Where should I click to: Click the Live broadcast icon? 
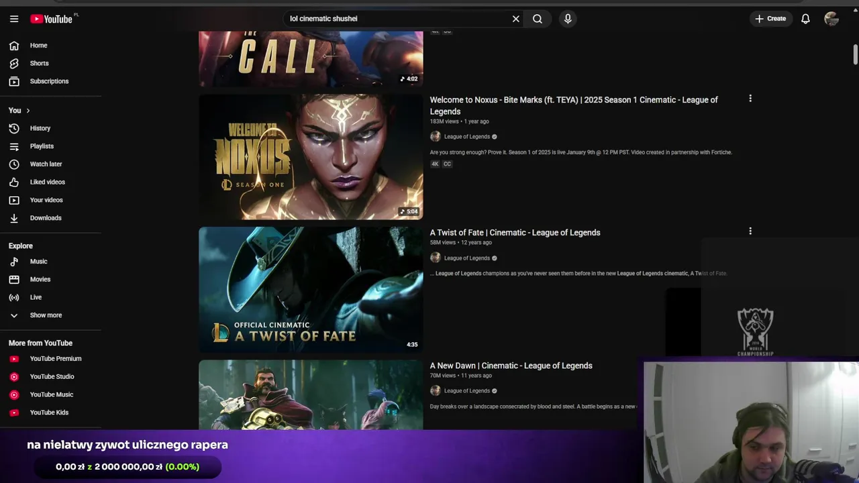click(14, 297)
